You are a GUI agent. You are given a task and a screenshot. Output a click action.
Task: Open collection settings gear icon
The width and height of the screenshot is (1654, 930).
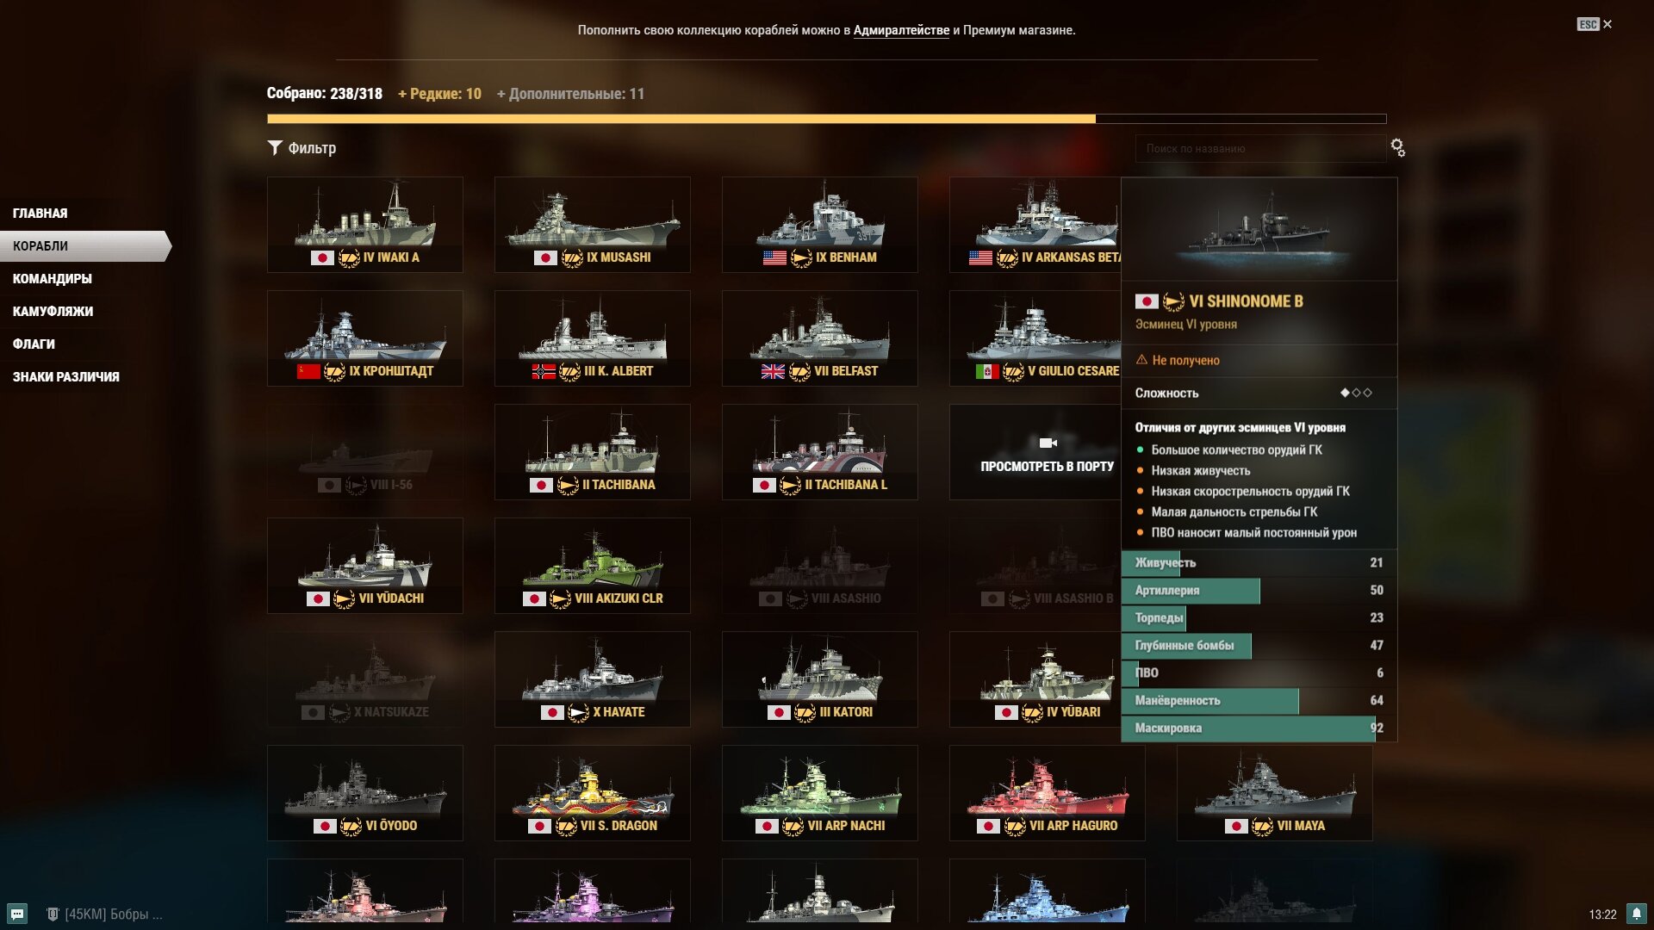pos(1398,148)
